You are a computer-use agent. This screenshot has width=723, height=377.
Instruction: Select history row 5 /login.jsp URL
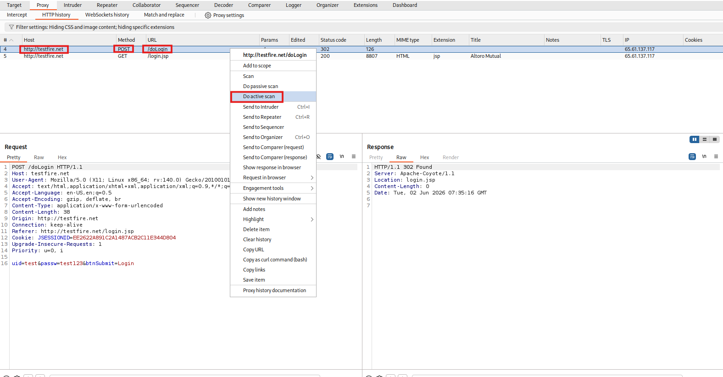pyautogui.click(x=158, y=56)
